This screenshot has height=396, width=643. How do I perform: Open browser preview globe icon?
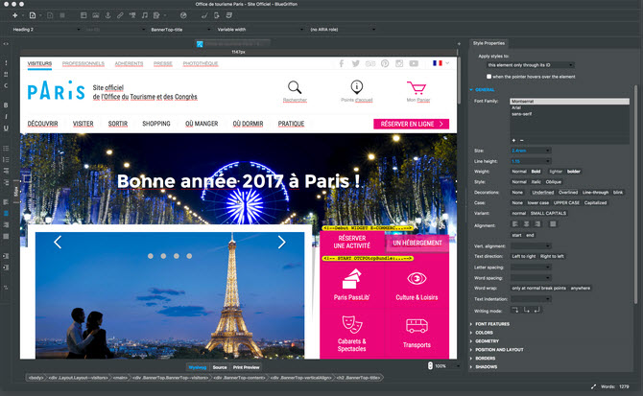point(183,15)
